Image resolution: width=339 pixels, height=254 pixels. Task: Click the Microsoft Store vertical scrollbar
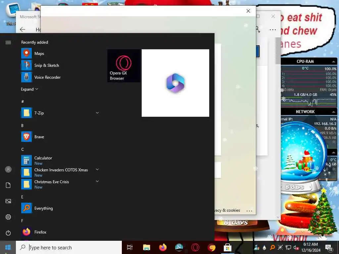(278, 51)
